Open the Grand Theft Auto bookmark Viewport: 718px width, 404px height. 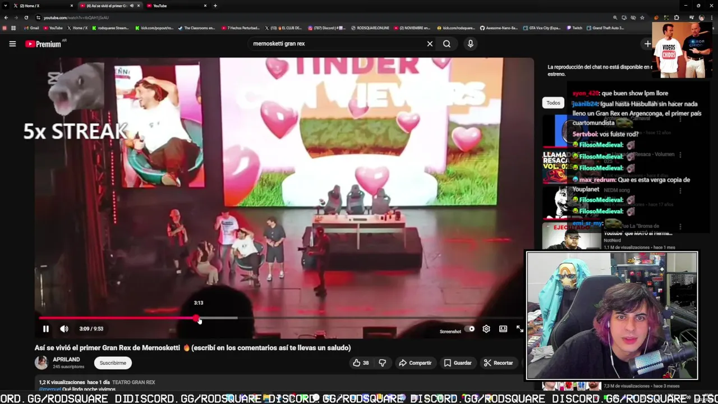click(x=605, y=27)
